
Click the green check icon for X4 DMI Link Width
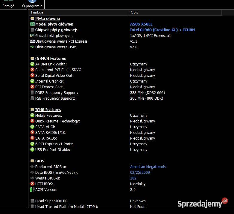pyautogui.click(x=32, y=64)
